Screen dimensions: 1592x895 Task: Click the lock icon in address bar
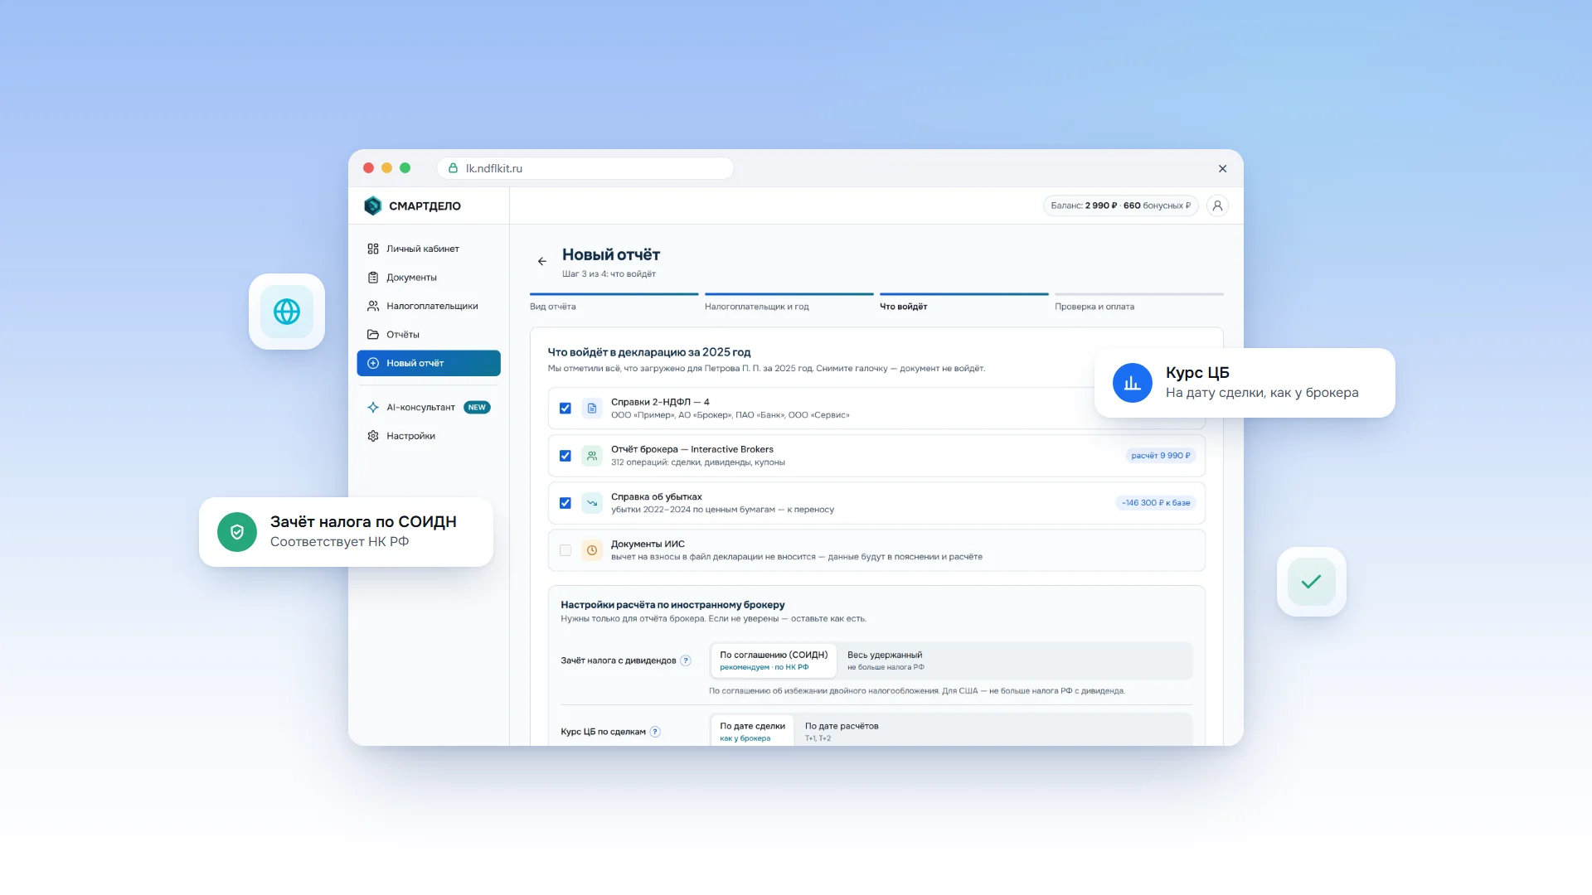click(454, 168)
